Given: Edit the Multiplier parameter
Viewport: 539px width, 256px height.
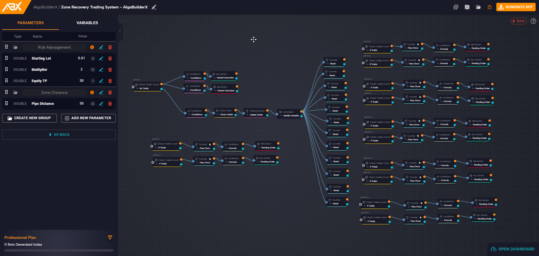Looking at the screenshot, I should pyautogui.click(x=101, y=70).
